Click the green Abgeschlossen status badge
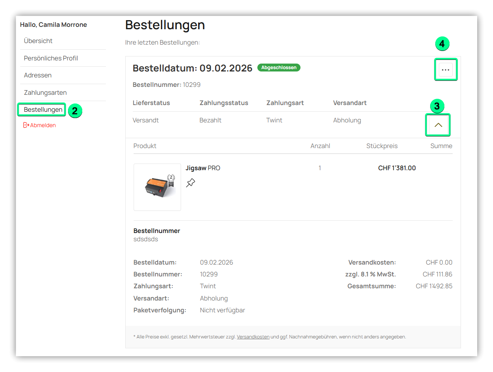This screenshot has height=372, width=493. click(279, 68)
